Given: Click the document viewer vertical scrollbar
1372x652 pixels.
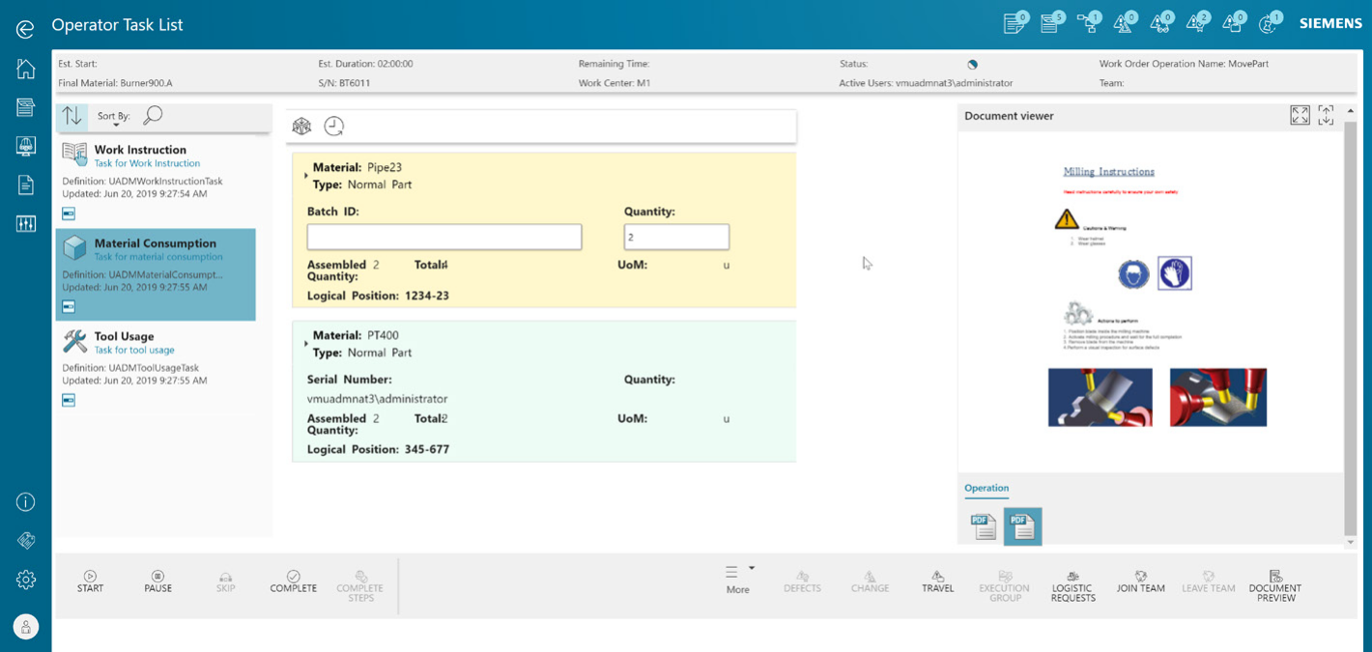Looking at the screenshot, I should tap(1350, 328).
